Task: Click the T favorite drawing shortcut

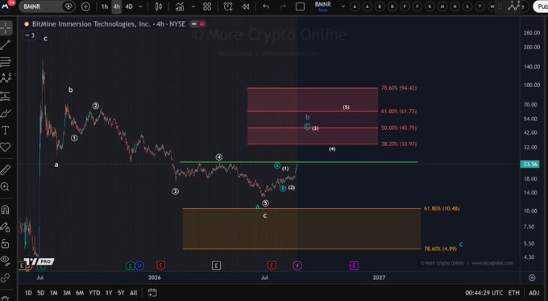Action: pyautogui.click(x=480, y=6)
